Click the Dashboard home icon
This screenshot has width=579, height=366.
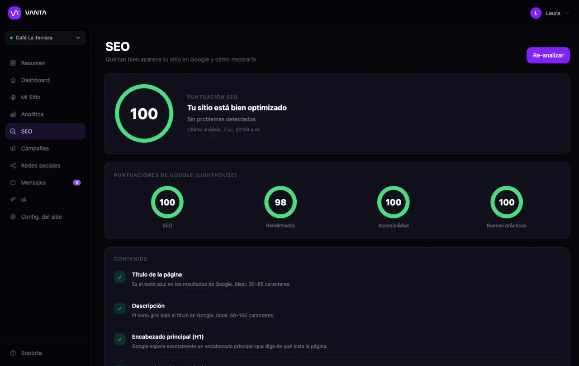13,80
